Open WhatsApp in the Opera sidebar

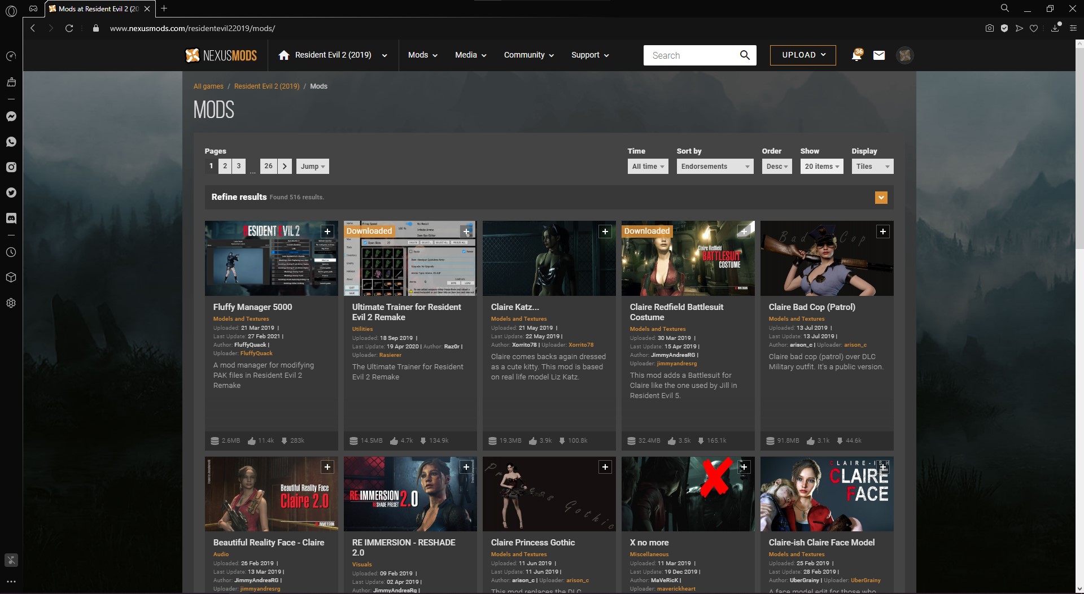point(11,142)
